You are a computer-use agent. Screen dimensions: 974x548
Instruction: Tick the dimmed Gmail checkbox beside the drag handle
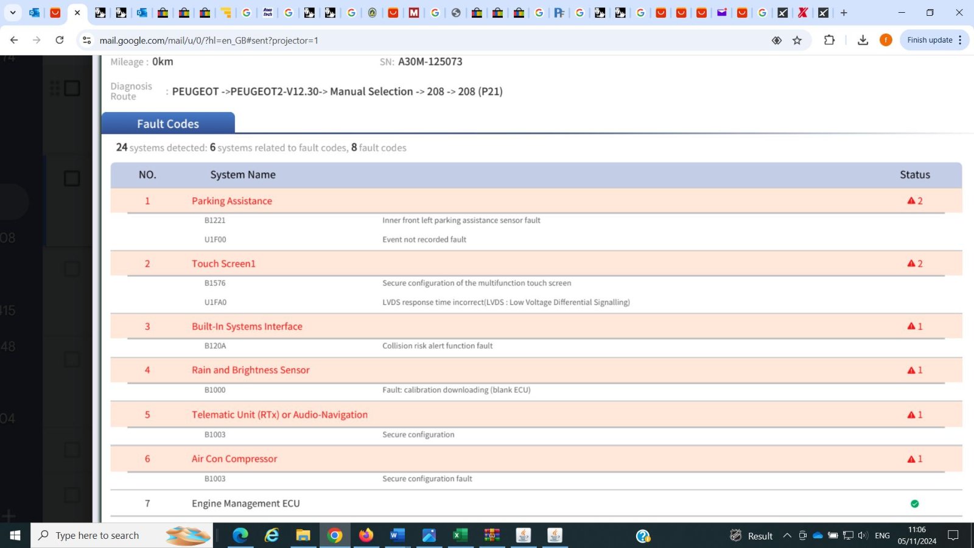(72, 88)
